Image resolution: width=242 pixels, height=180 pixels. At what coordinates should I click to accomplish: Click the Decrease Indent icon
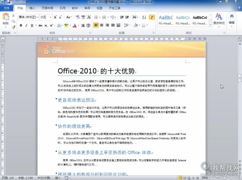coord(122,17)
